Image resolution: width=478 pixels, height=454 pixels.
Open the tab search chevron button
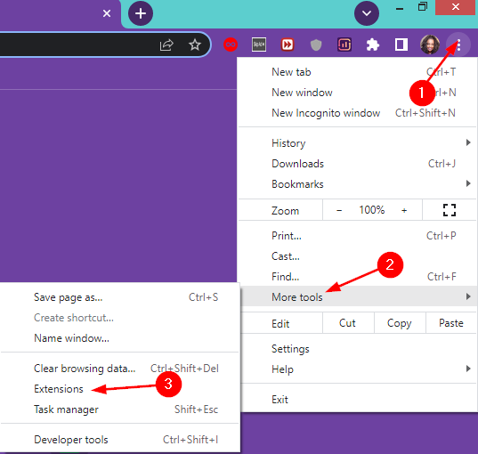pyautogui.click(x=367, y=13)
